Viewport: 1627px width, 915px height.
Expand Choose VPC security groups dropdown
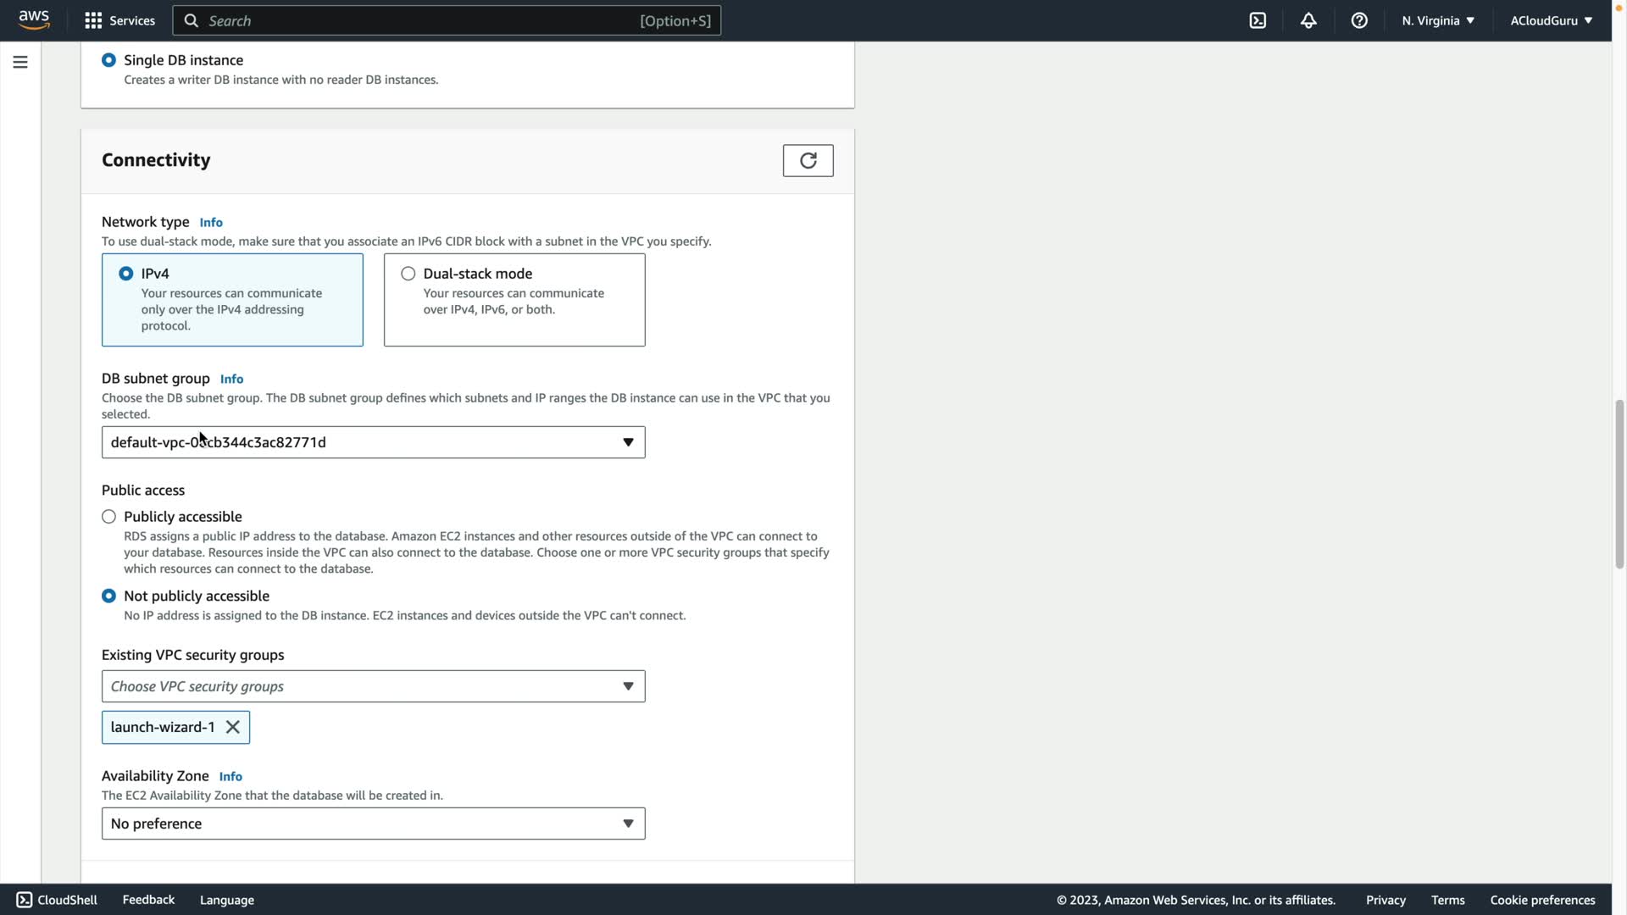(x=373, y=686)
